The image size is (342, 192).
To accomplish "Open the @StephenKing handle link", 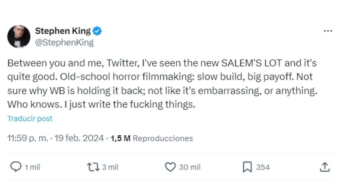I will pyautogui.click(x=64, y=42).
